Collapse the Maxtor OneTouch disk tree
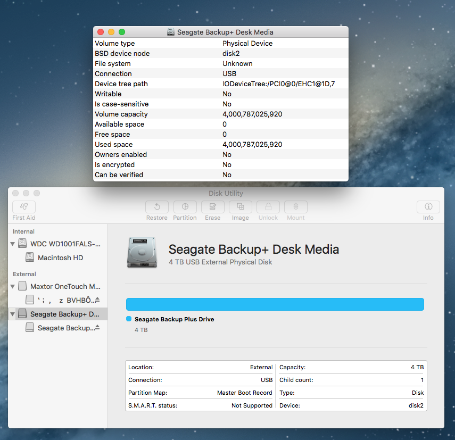This screenshot has width=455, height=440. click(12, 287)
